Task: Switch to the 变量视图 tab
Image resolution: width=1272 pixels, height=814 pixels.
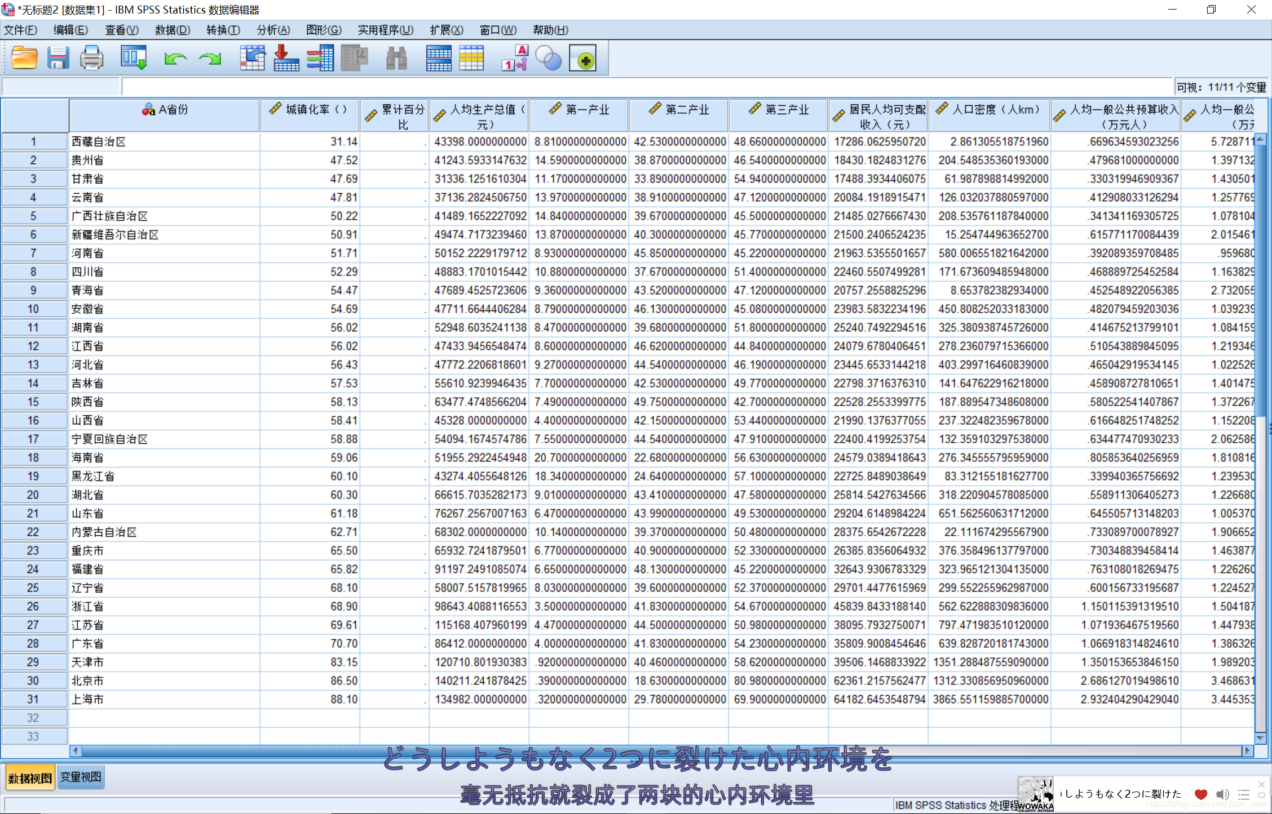Action: coord(81,777)
